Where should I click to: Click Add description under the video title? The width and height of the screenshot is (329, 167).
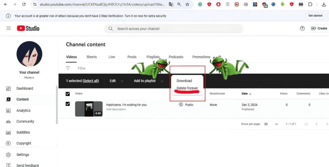pyautogui.click(x=116, y=109)
